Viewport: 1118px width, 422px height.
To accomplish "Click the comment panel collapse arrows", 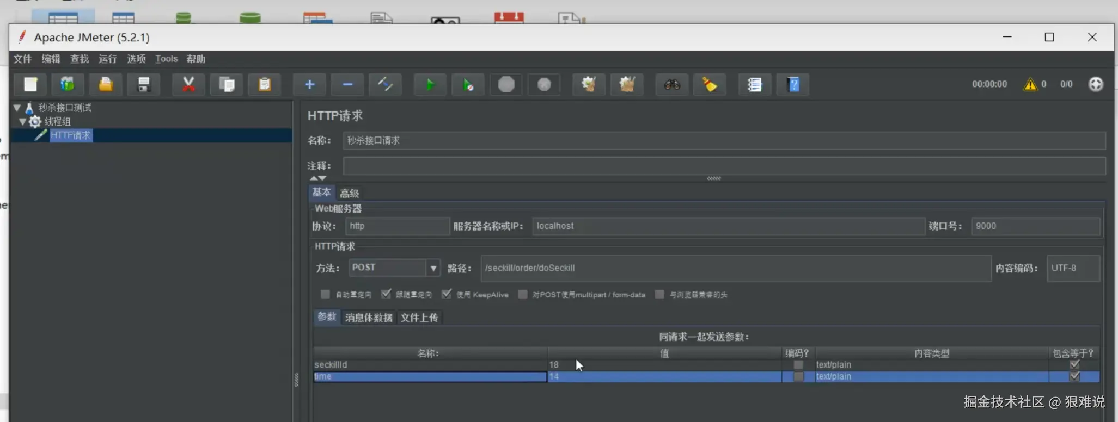I will click(x=318, y=178).
